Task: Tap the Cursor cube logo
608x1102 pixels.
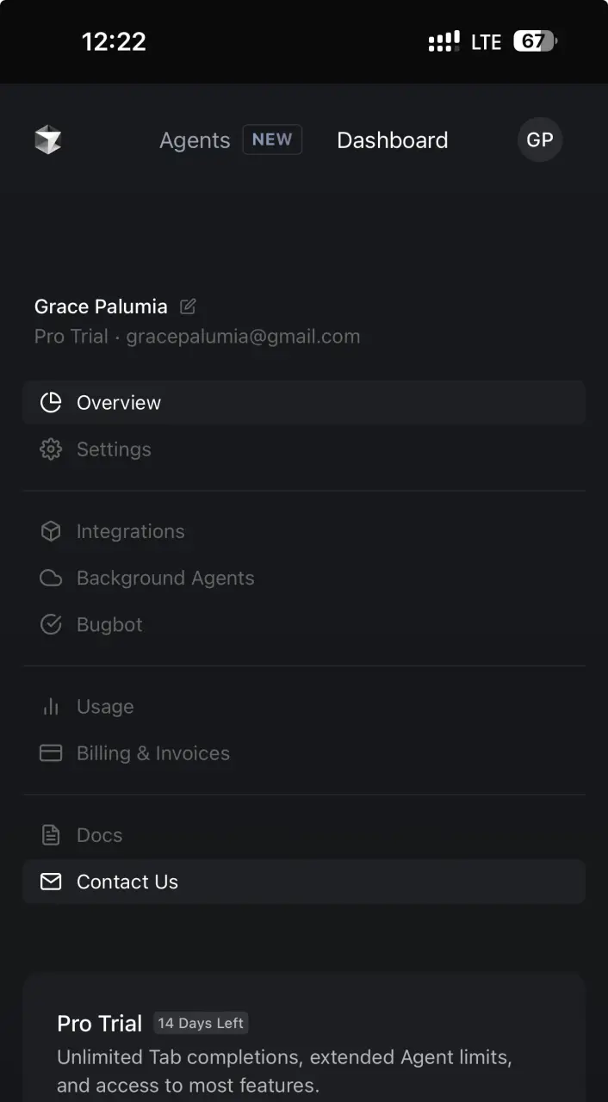Action: (x=48, y=139)
